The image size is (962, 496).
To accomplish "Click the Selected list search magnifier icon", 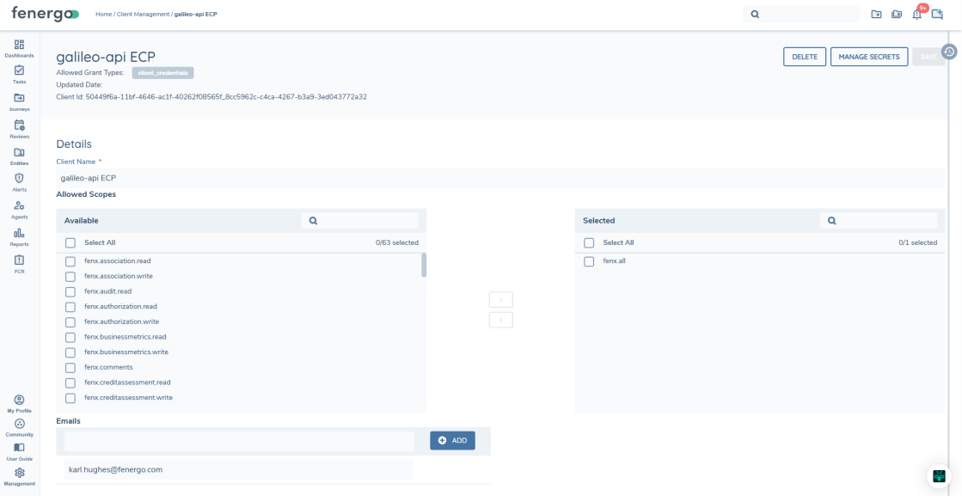I will coord(832,221).
